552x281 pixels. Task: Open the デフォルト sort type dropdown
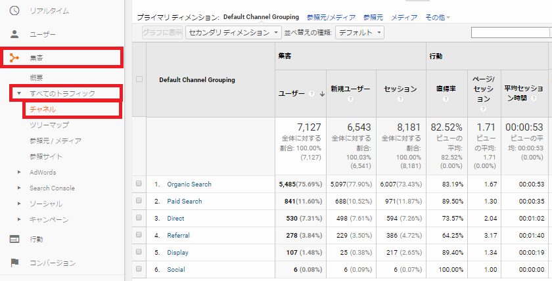(x=359, y=32)
